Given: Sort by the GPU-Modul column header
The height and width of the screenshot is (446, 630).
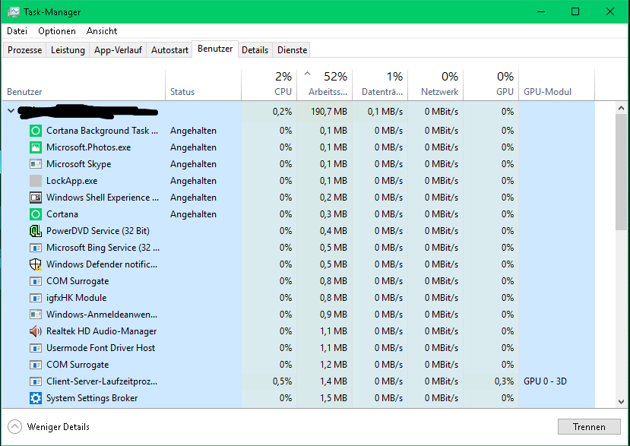Looking at the screenshot, I should (x=556, y=85).
